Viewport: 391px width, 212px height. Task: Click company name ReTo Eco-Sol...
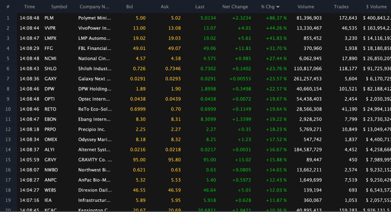[95, 109]
